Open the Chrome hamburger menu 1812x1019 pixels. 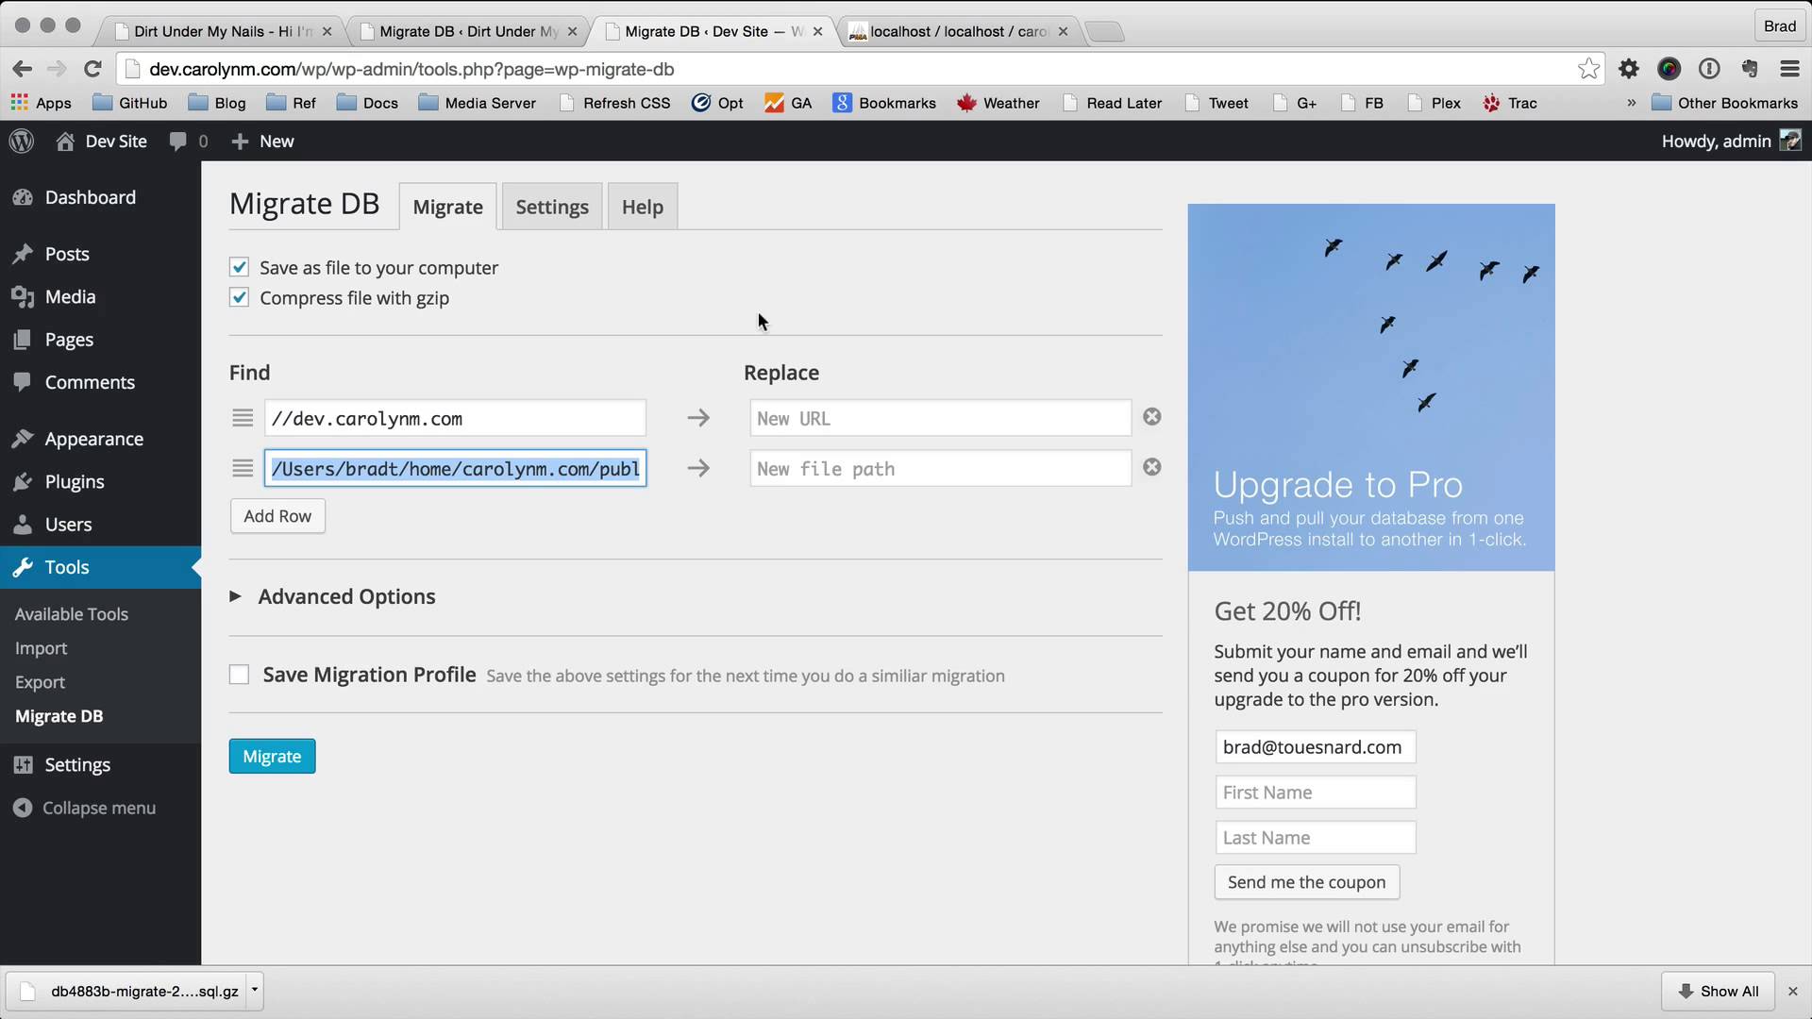pos(1789,69)
